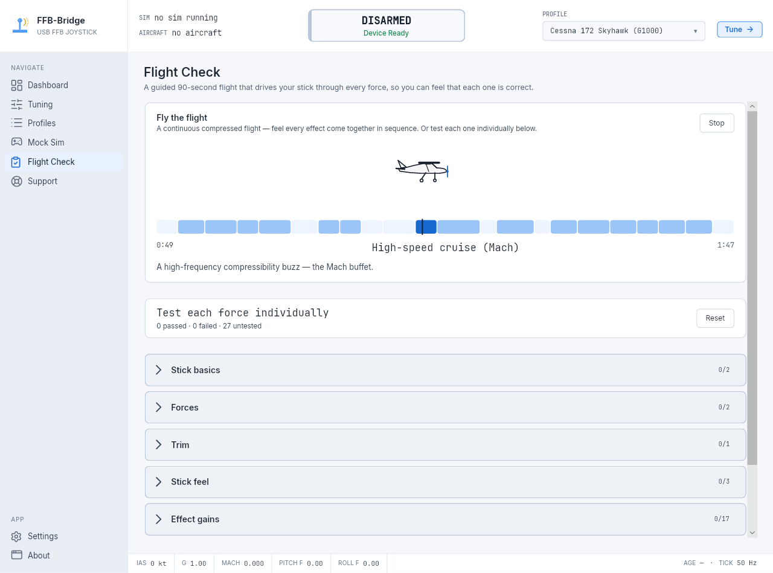Viewport: 773px width, 573px height.
Task: Click the ROLL F 0.00 status entry
Action: click(359, 563)
